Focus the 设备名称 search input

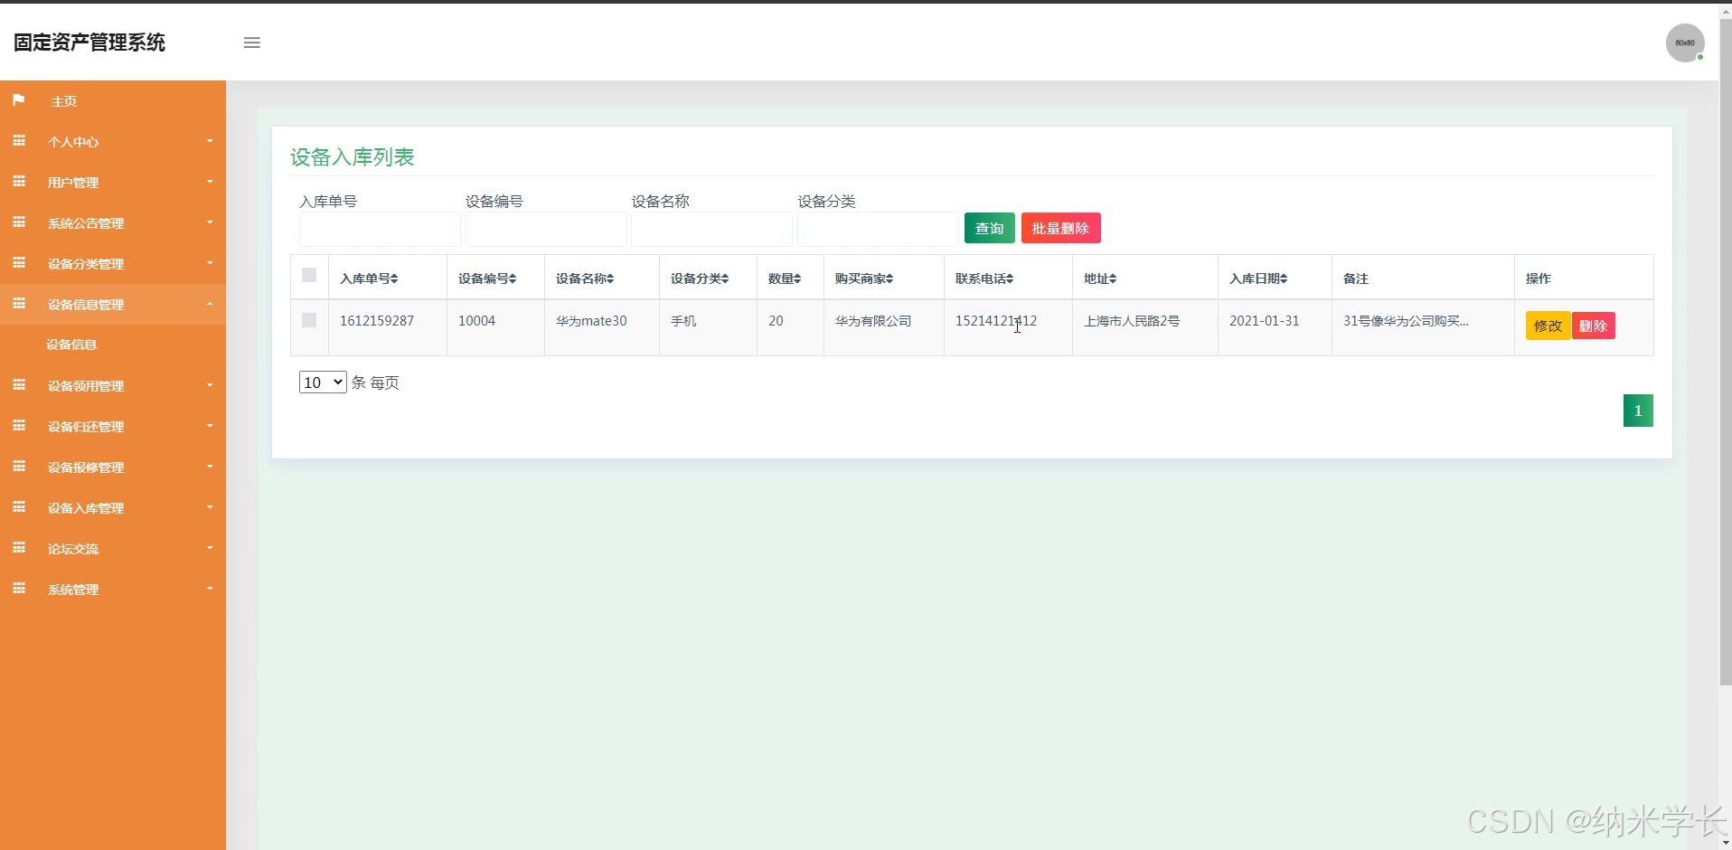(x=712, y=230)
